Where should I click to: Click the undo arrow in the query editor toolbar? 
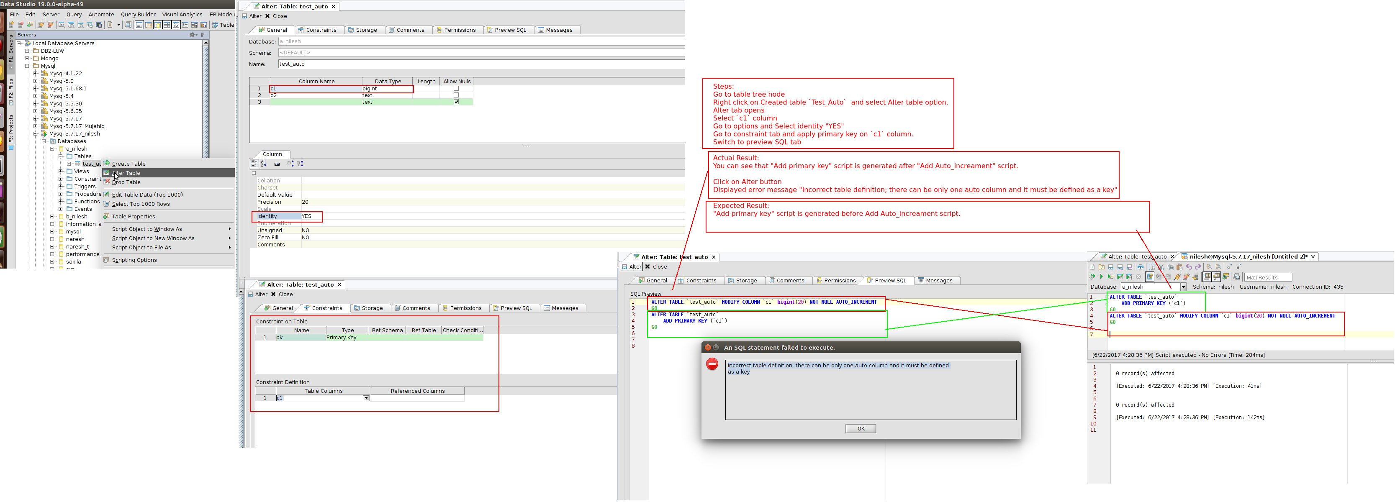(x=1189, y=267)
